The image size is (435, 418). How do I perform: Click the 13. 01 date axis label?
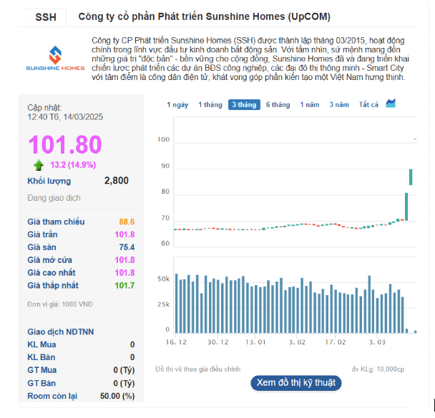point(255,342)
